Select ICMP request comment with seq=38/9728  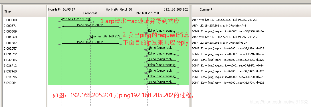coord(228,77)
